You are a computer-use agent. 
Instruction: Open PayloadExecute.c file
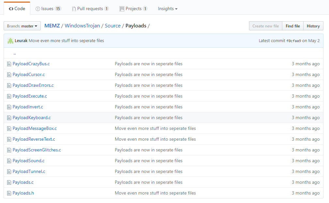click(30, 96)
